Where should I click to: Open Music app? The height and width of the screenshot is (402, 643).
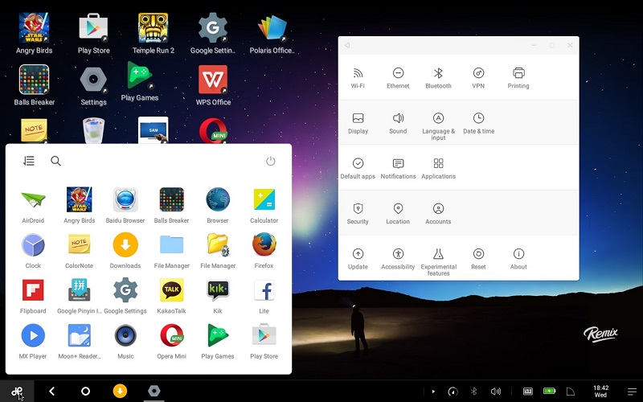(x=125, y=340)
